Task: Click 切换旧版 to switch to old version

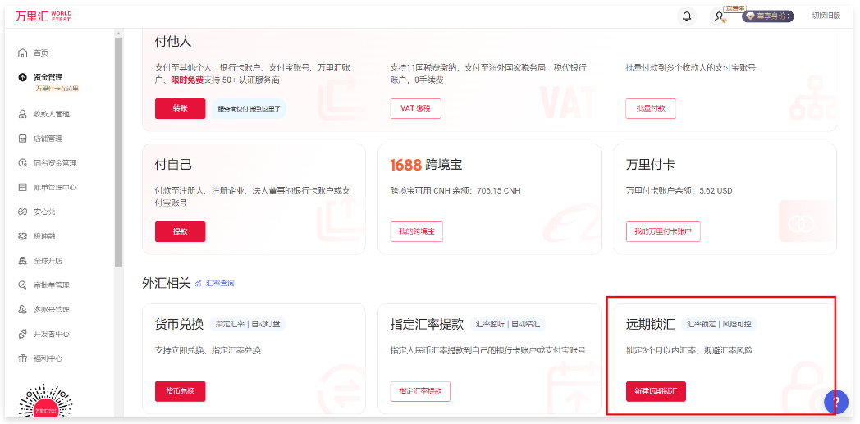Action: click(826, 16)
